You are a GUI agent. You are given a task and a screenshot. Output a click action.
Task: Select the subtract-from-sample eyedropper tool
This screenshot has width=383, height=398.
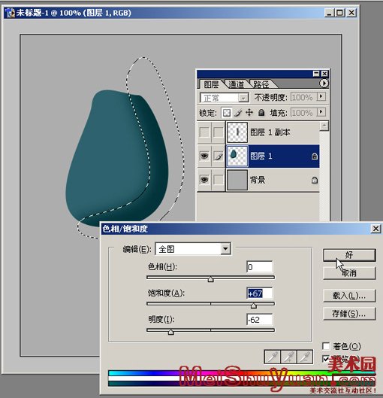pos(305,357)
